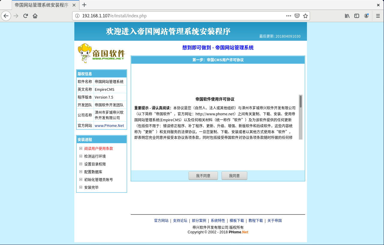Click 最后更新: 201804091030 text
384x245 pixels.
click(x=280, y=36)
